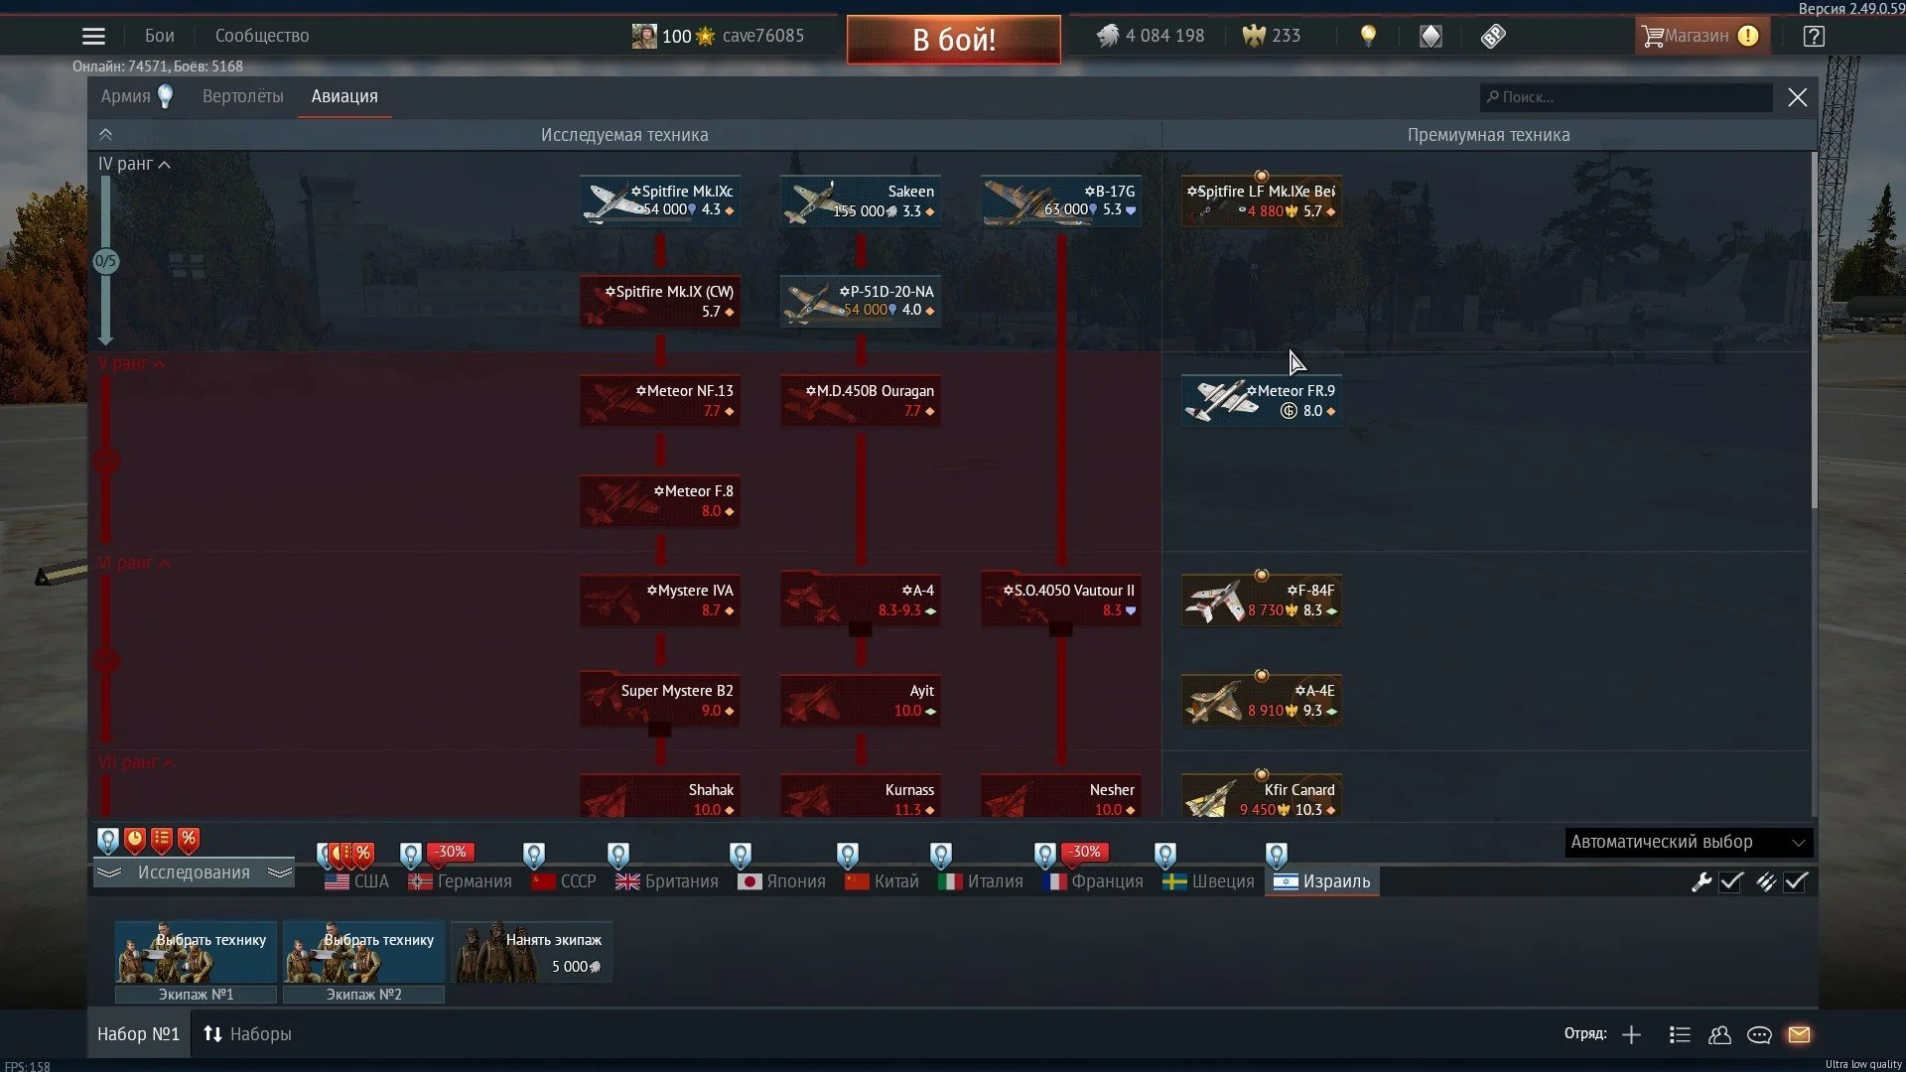This screenshot has width=1906, height=1072.
Task: Open the mail envelope icon
Action: point(1799,1035)
